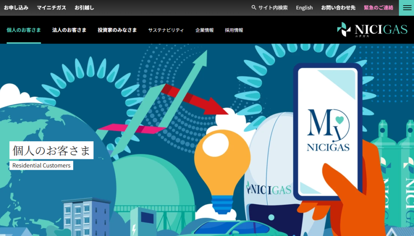The height and width of the screenshot is (236, 414).
Task: Open the hamburger menu icon
Action: click(x=407, y=8)
